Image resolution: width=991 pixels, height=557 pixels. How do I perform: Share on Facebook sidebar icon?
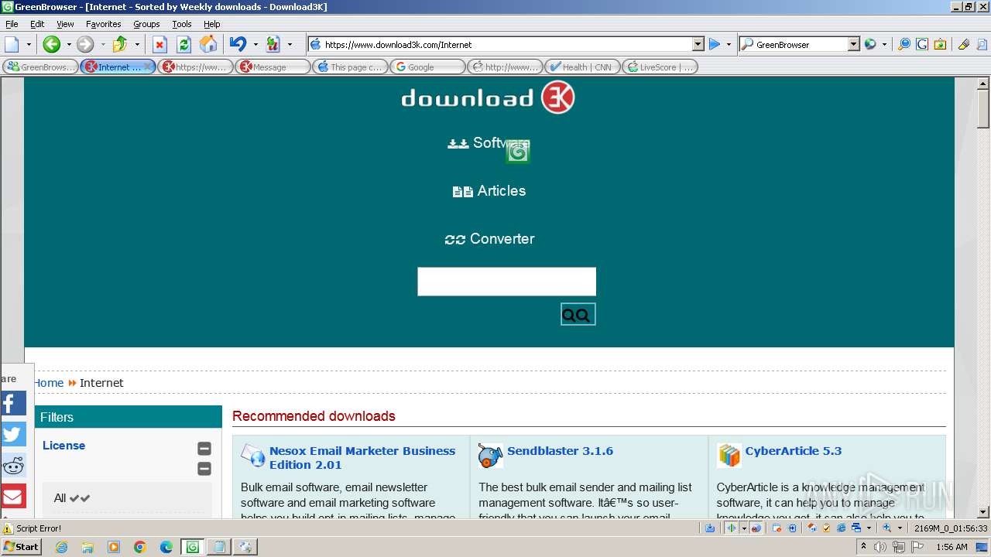point(13,403)
